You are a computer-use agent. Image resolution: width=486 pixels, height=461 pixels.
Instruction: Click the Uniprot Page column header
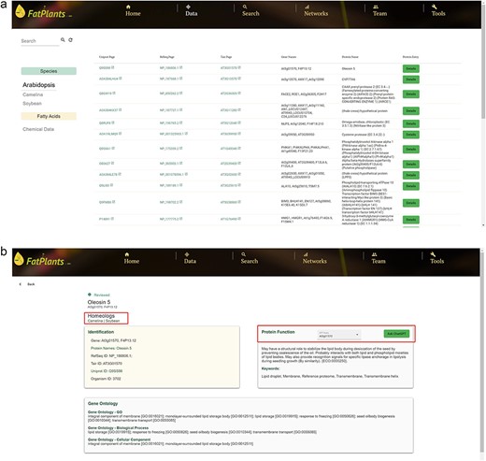[x=107, y=57]
